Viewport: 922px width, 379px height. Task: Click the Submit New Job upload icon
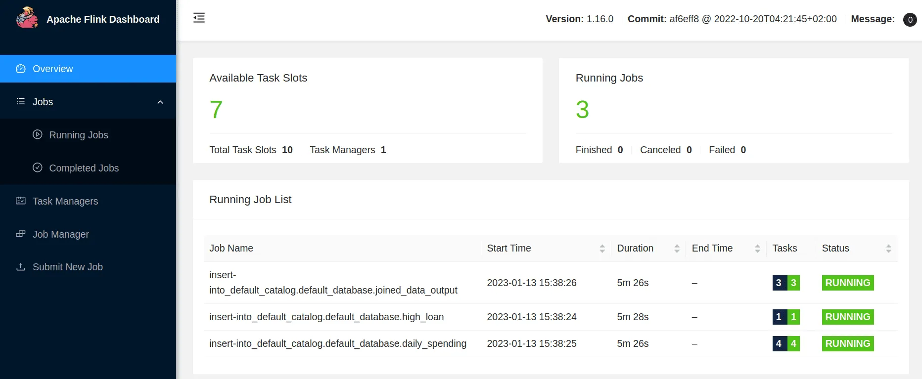point(21,267)
